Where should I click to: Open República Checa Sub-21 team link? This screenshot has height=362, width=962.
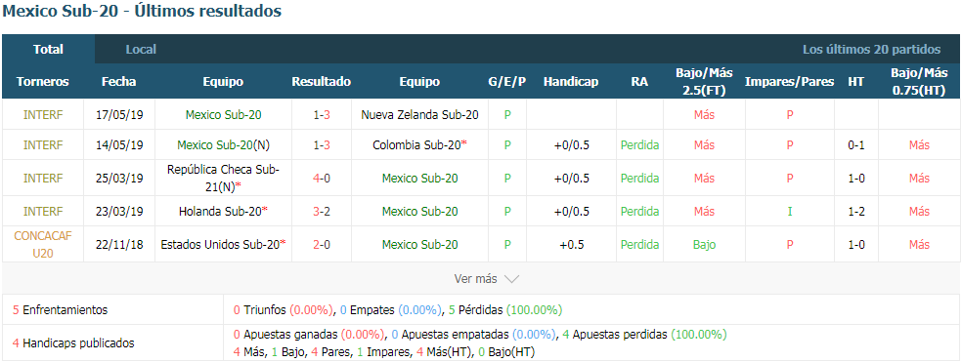click(x=223, y=178)
